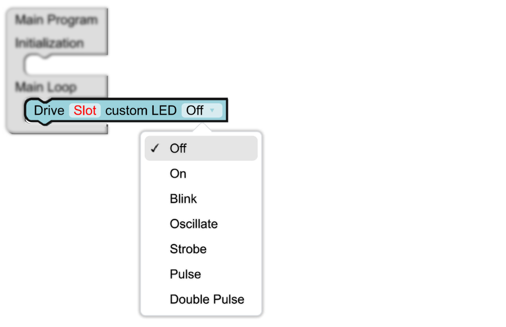Set the LED mode to Strobe
This screenshot has height=327, width=506.
188,249
